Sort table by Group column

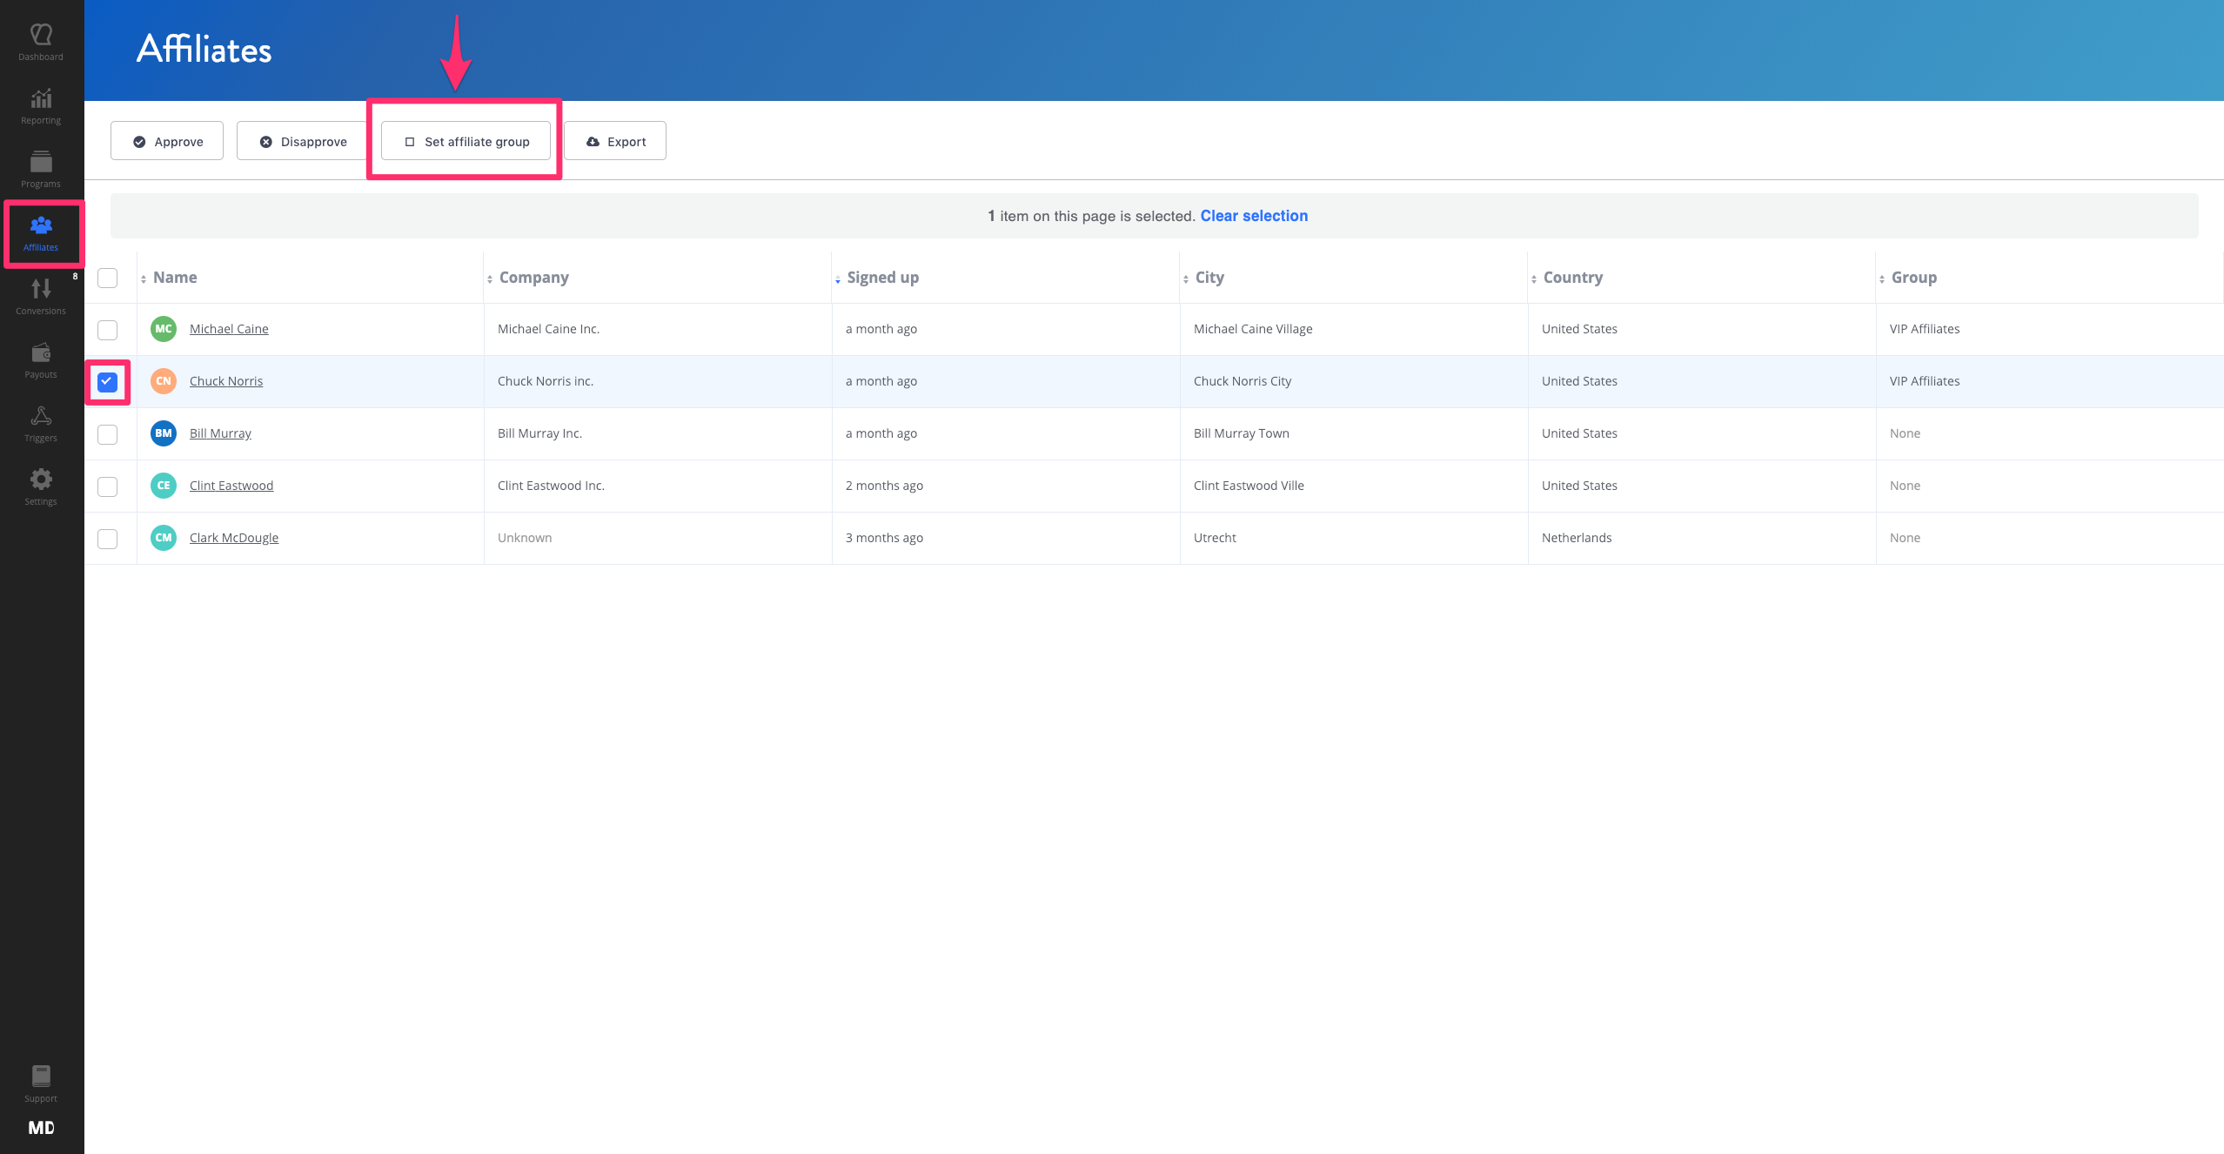[x=1913, y=278]
